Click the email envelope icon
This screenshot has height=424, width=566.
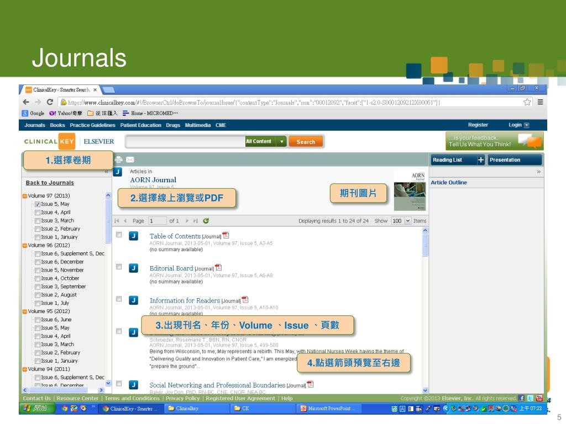[x=130, y=160]
